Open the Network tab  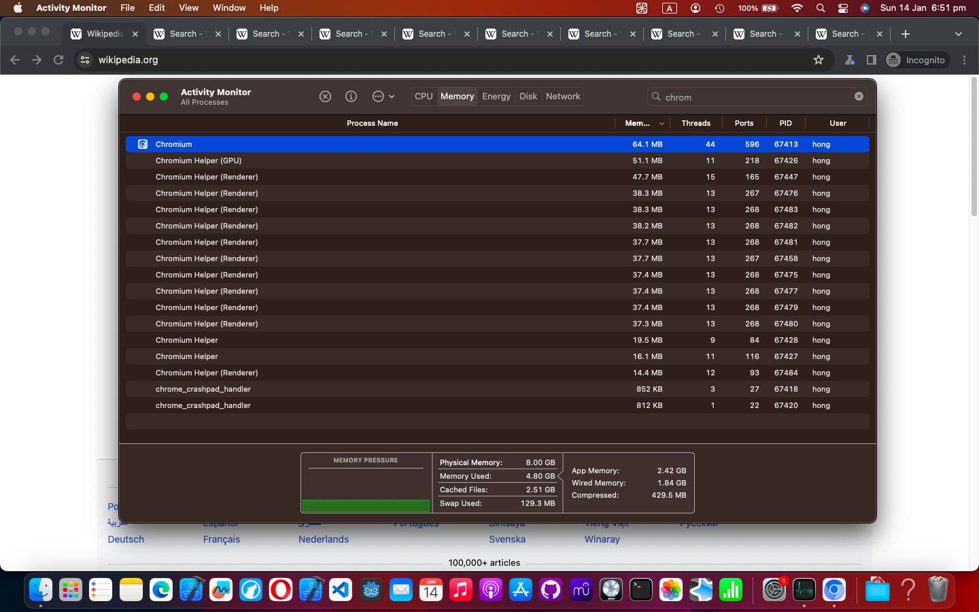coord(563,97)
